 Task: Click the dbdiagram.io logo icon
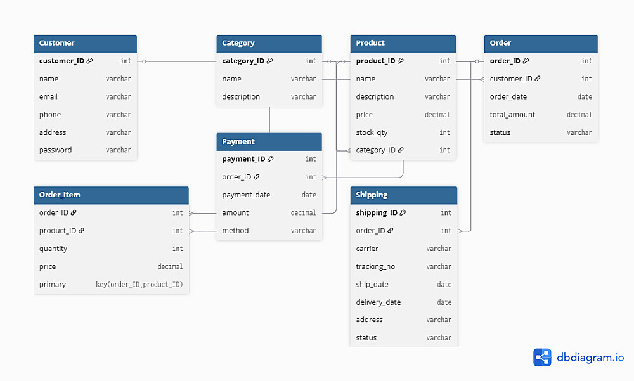click(x=542, y=358)
